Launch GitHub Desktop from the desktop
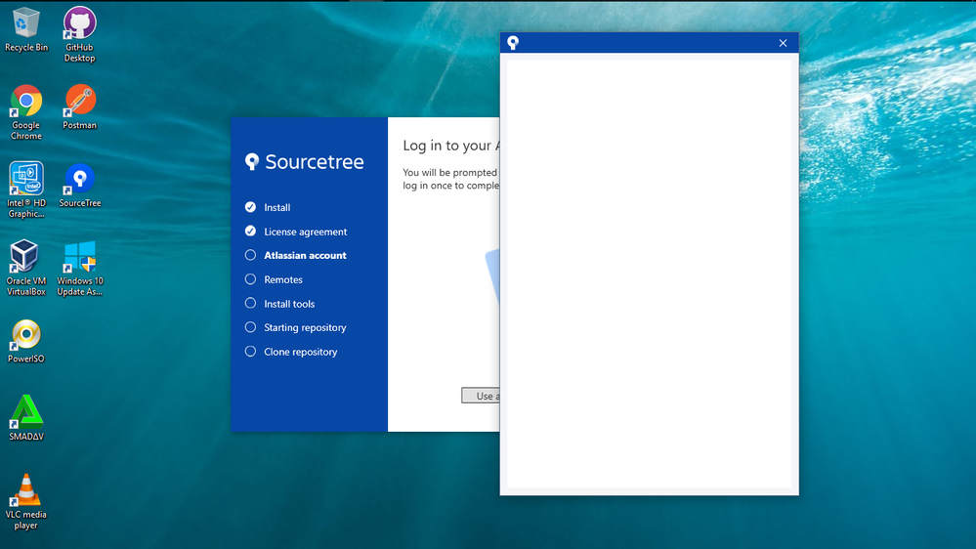 click(80, 34)
